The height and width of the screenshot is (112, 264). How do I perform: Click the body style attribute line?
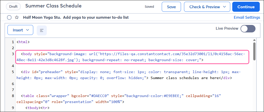pos(132,57)
